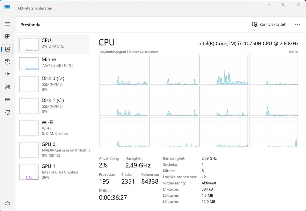Open the three-dot more options menu
Screen dimensions: 306x211
tap(298, 25)
